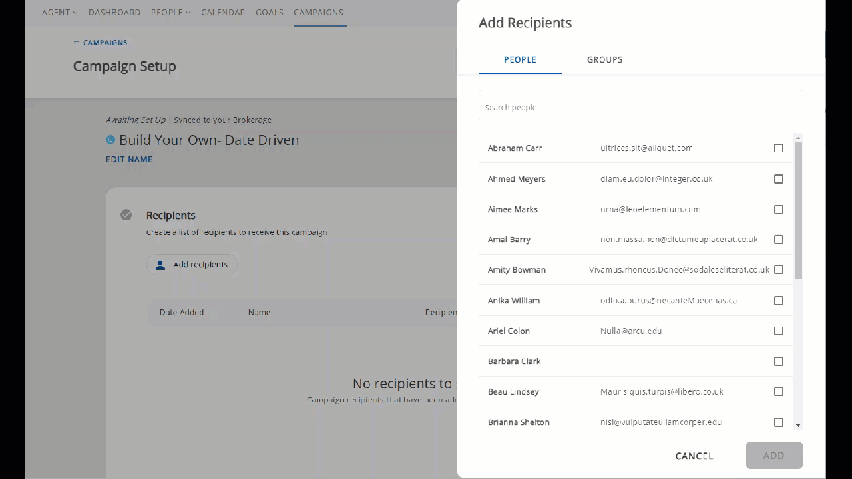This screenshot has height=479, width=852.
Task: Click the Add button in the dialog
Action: click(773, 456)
